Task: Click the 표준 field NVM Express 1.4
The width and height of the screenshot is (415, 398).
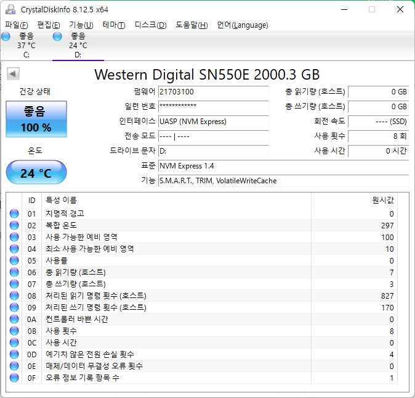Action: pyautogui.click(x=284, y=166)
